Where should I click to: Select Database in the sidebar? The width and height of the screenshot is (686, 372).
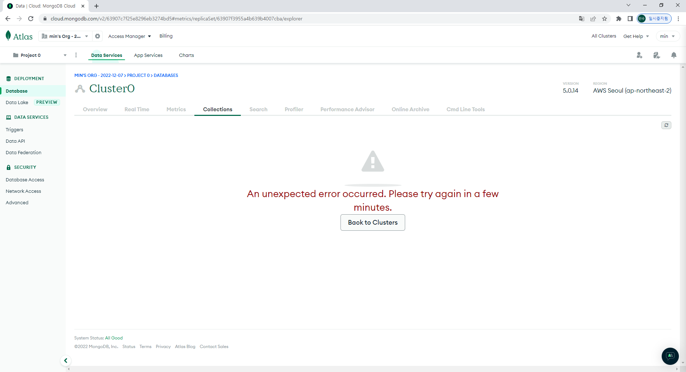[33, 91]
